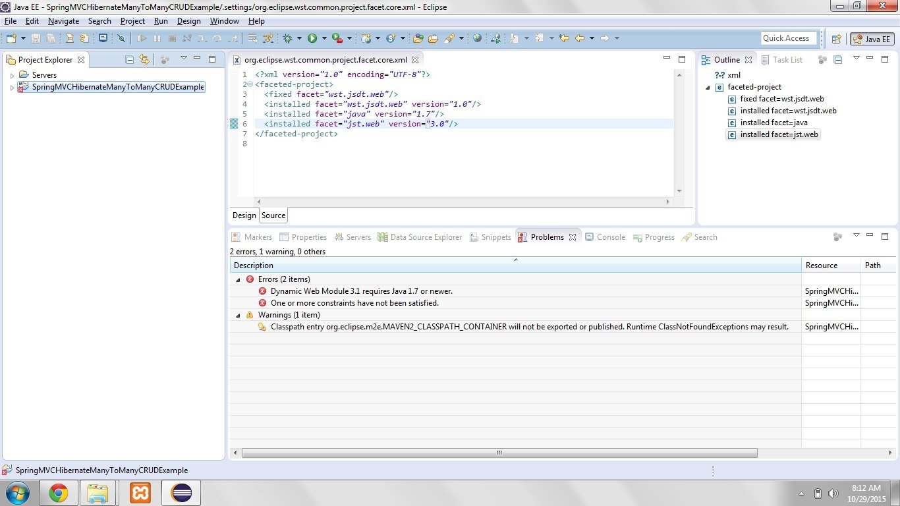Click the Problems horizontal scrollbar thumb

499,453
